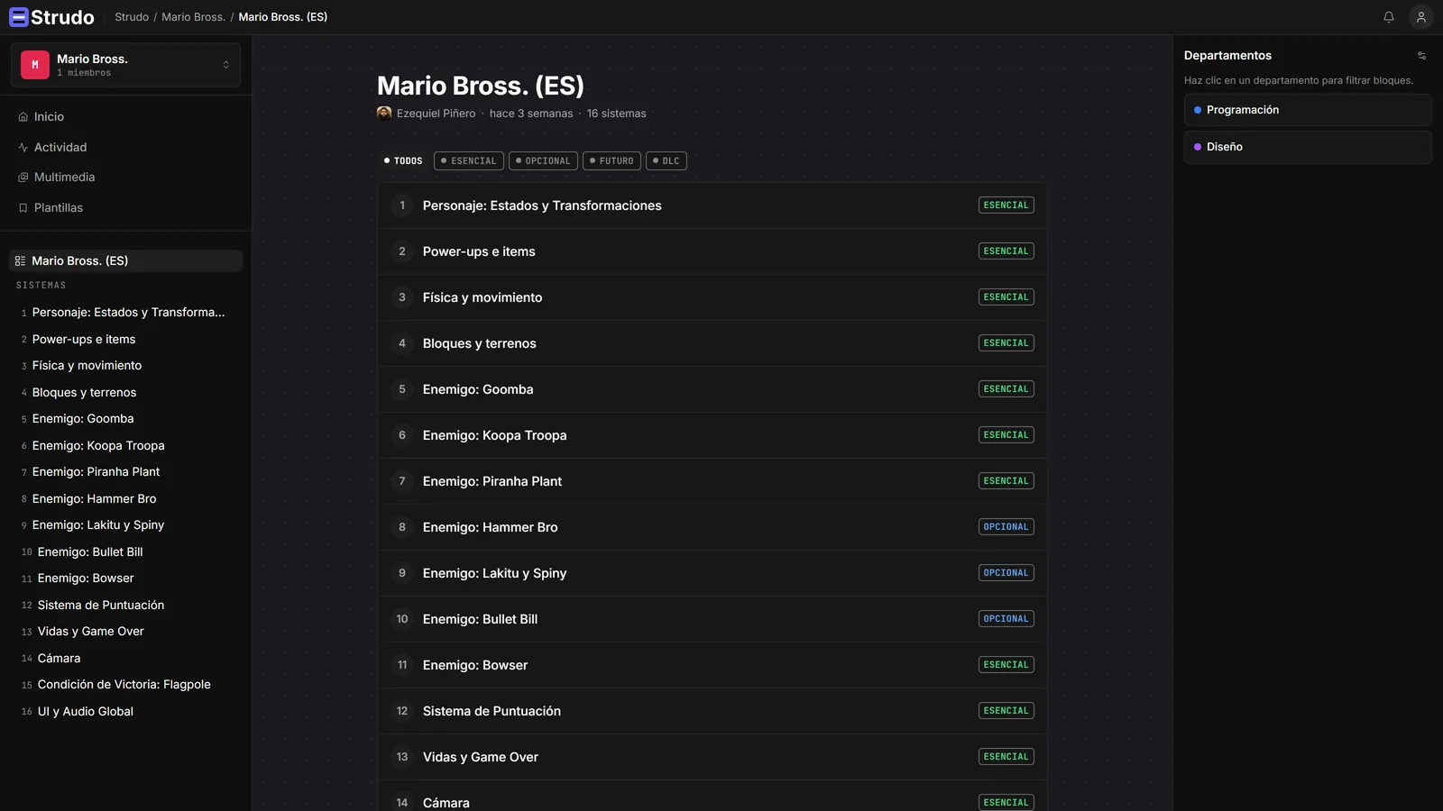Click the Actividad pulse icon
Screen dimensions: 1443x811
(23, 147)
